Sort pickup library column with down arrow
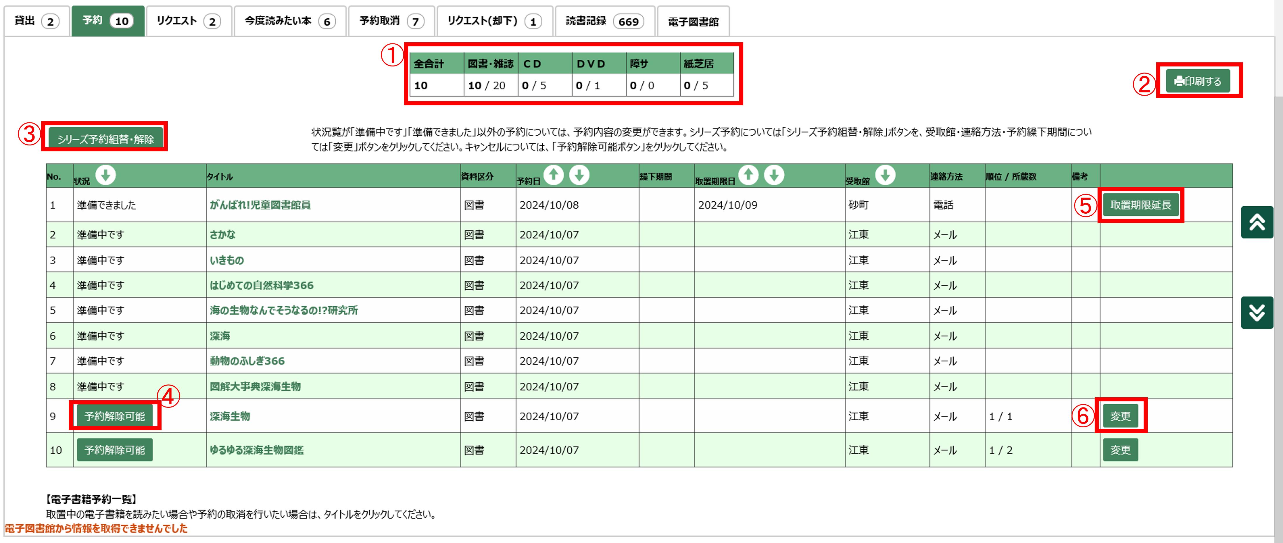The height and width of the screenshot is (543, 1283). (x=885, y=175)
